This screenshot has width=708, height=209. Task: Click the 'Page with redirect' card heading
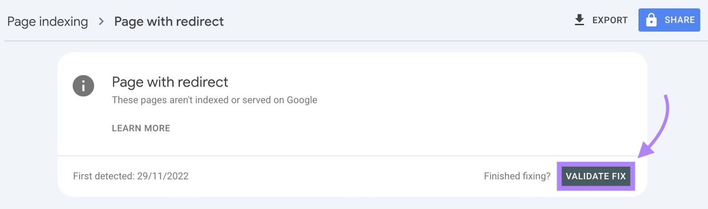(x=170, y=82)
